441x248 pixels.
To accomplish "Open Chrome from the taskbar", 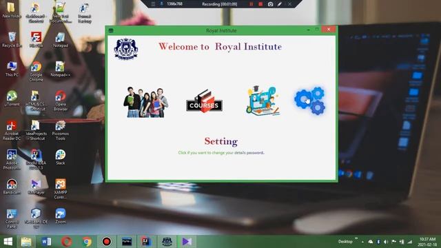I will 87,242.
